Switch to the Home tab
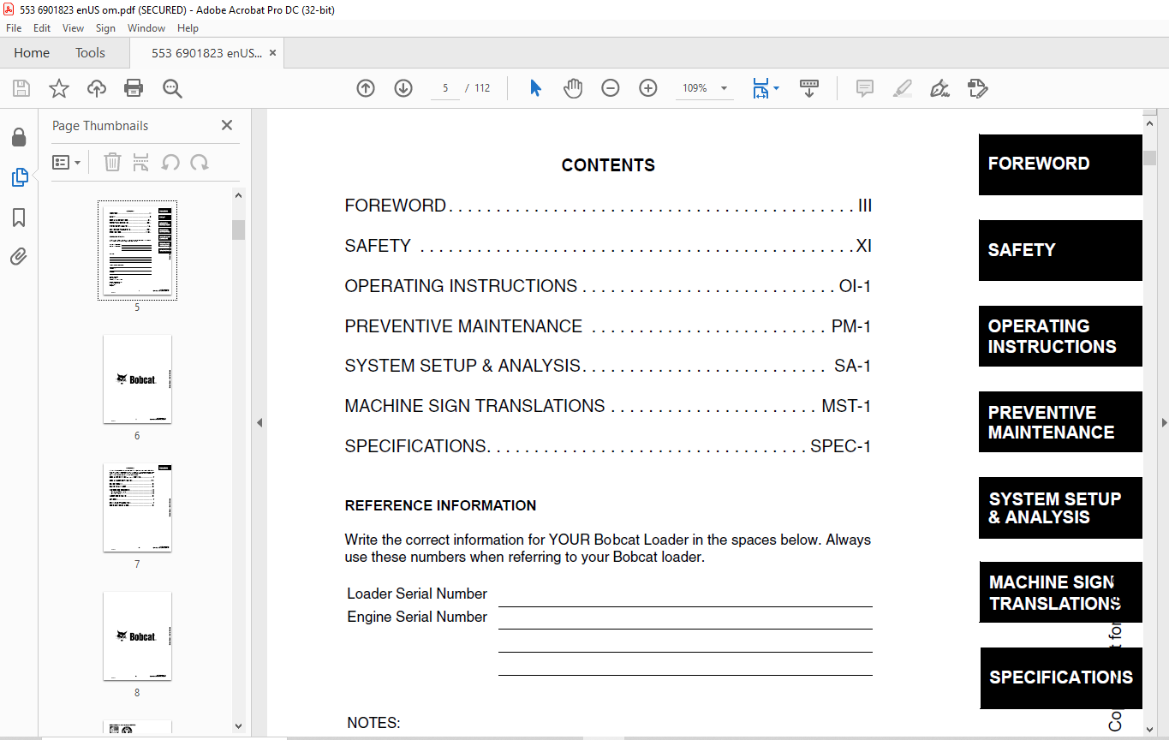Screen dimensions: 1169x740 (32, 53)
